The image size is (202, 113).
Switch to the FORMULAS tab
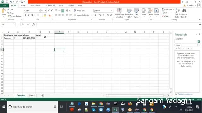pos(50,6)
